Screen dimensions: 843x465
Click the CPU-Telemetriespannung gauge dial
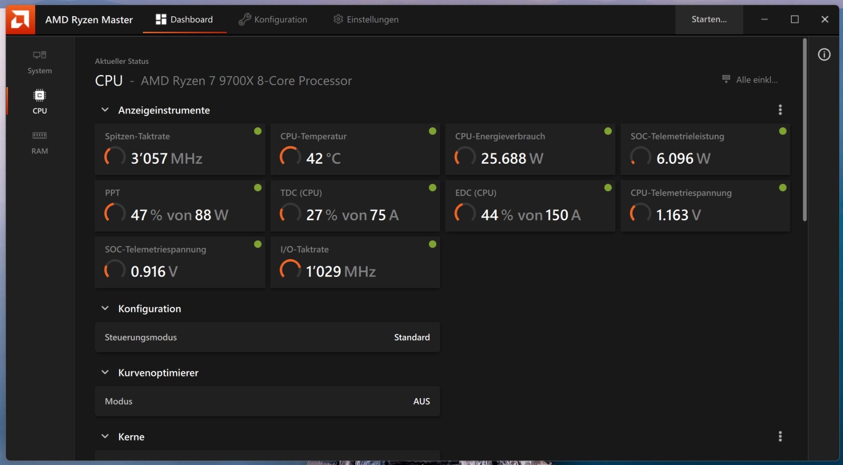click(640, 213)
